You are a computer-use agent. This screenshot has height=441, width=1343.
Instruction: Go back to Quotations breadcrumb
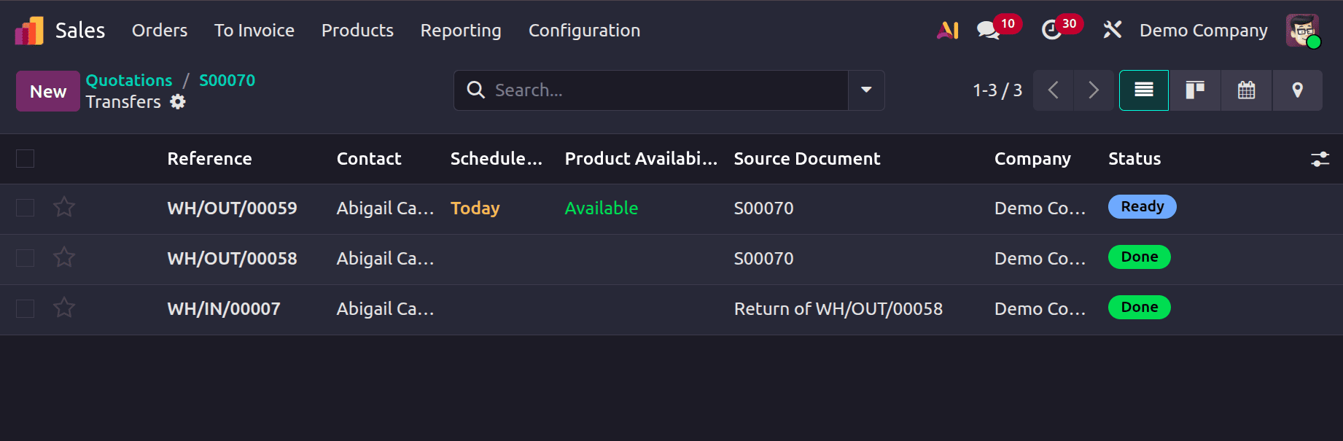[129, 80]
